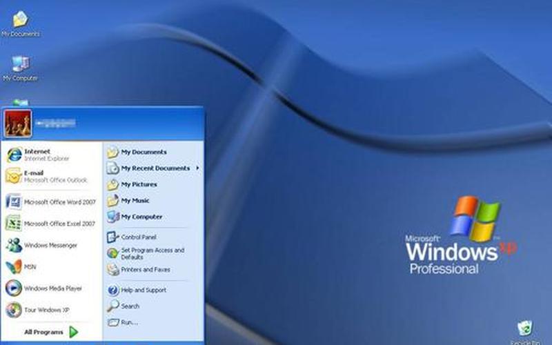The width and height of the screenshot is (552, 345).
Task: Click the blurred user name in the Start menu header
Action: tap(55, 124)
